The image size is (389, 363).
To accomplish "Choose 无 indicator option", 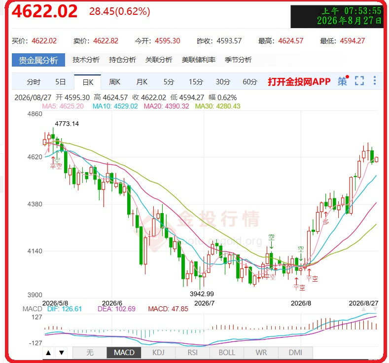I will (x=90, y=353).
